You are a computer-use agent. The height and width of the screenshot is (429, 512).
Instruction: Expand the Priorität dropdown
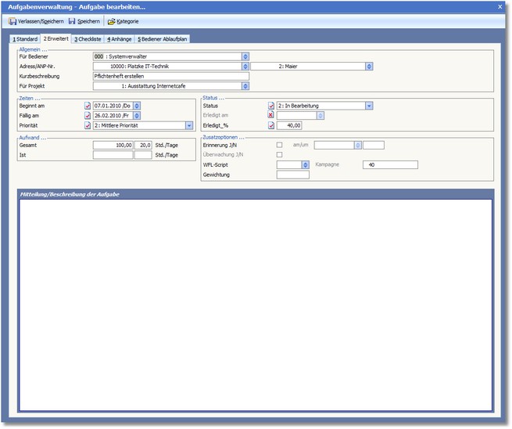click(189, 125)
